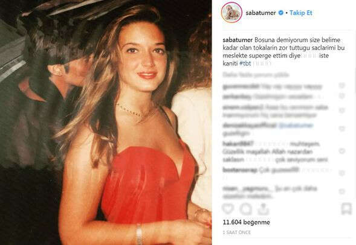356x245 pixels.
Task: Like the bostanserap comment heart icon
Action: pyautogui.click(x=341, y=173)
